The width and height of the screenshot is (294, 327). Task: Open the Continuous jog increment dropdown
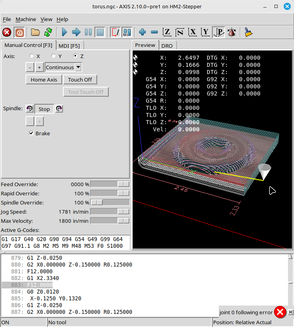click(78, 67)
